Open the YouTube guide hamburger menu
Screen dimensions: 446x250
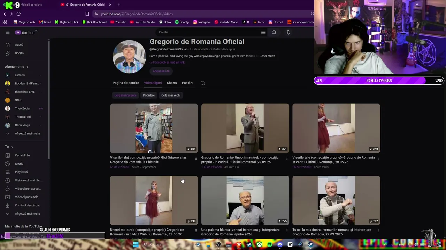[x=7, y=32]
